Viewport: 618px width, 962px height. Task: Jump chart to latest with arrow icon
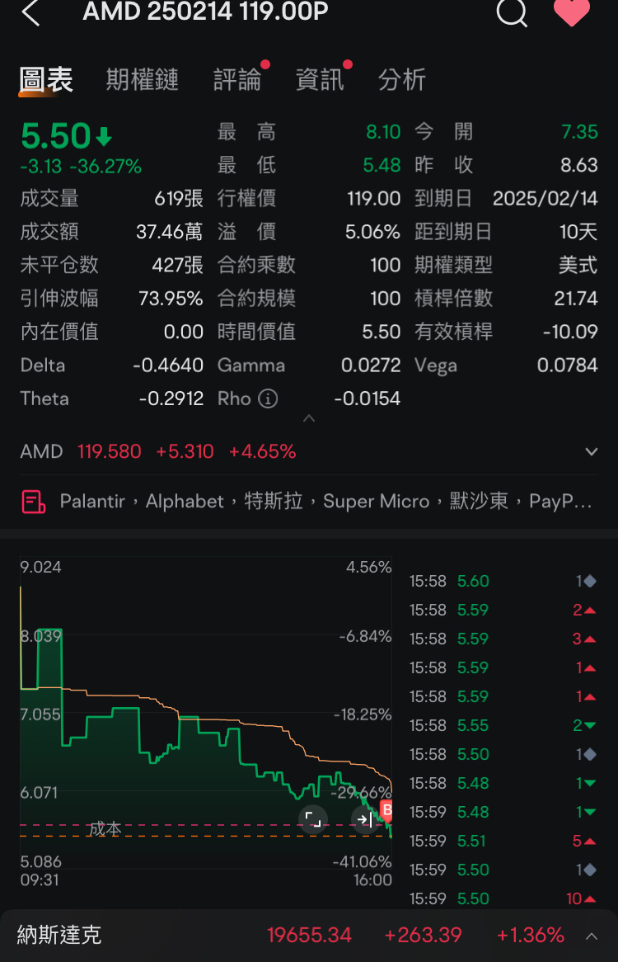(365, 818)
